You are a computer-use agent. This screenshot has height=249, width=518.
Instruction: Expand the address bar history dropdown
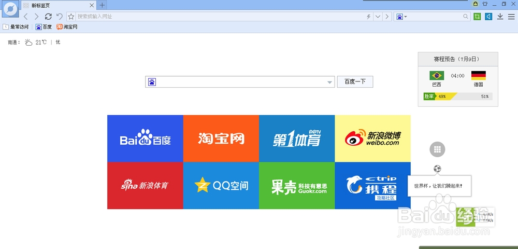pos(378,17)
